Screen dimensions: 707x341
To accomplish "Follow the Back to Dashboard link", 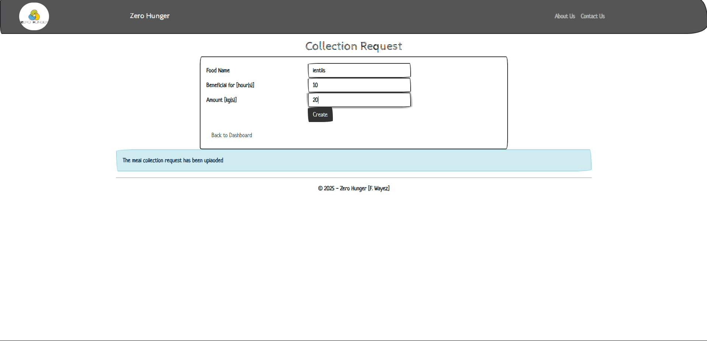I will pyautogui.click(x=231, y=135).
